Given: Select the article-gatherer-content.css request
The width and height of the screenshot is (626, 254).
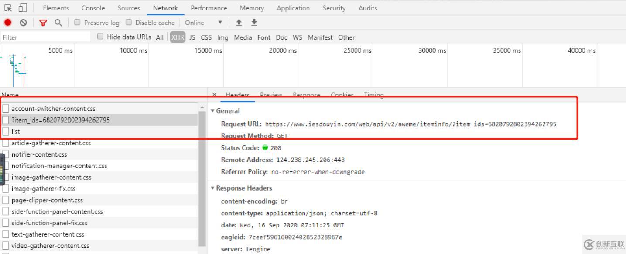Looking at the screenshot, I should [99, 143].
